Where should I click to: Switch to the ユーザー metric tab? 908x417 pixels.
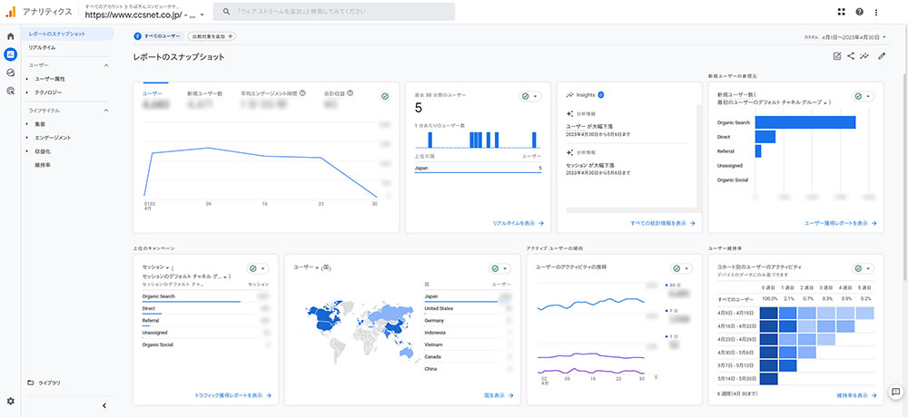[x=155, y=99]
